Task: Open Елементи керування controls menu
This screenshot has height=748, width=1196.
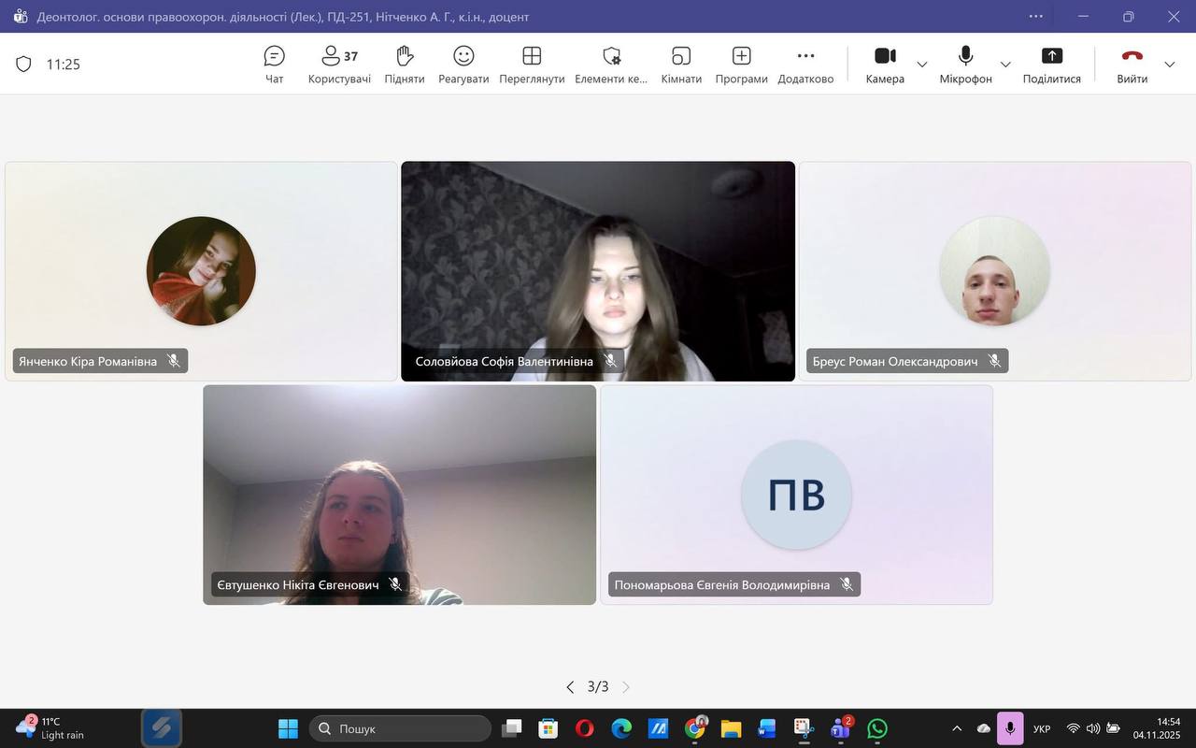Action: [611, 65]
